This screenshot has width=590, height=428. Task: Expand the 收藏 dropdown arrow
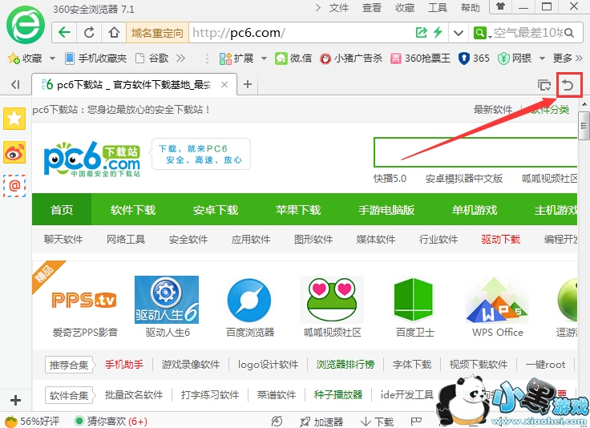click(x=52, y=59)
